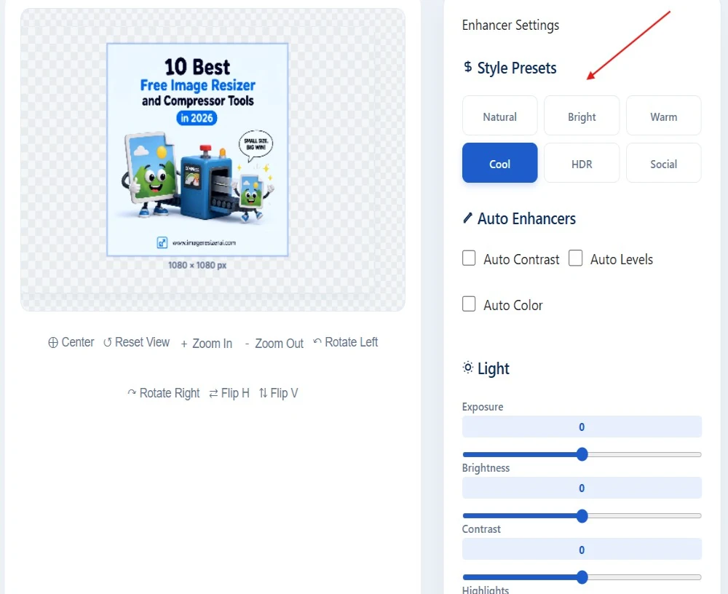
Task: Click the Brightness value field
Action: coord(581,488)
